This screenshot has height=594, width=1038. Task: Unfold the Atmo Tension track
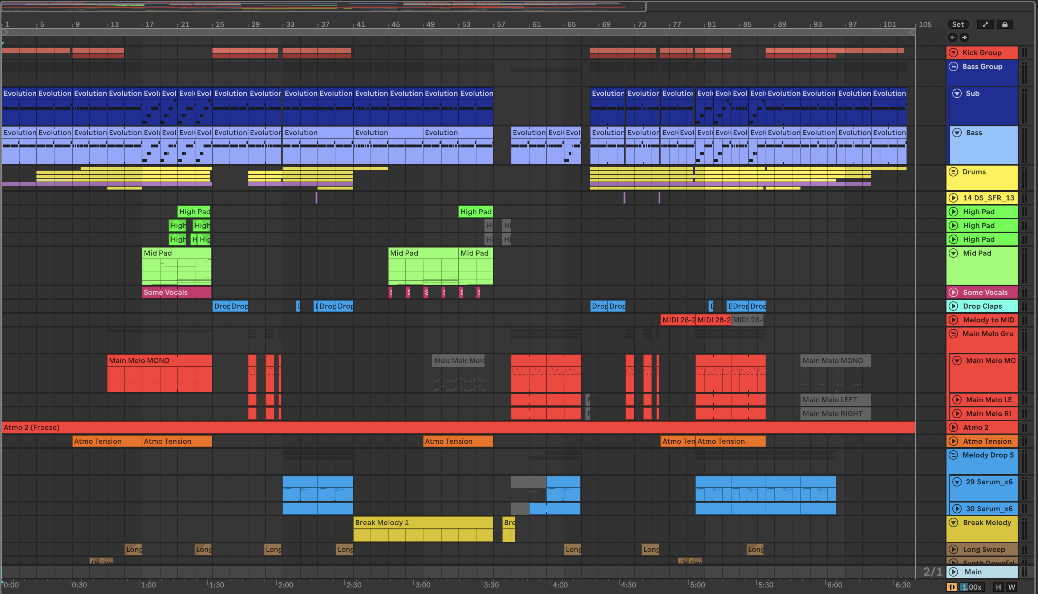[x=953, y=442]
